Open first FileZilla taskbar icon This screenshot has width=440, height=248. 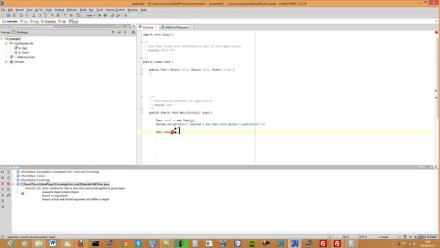click(x=323, y=243)
